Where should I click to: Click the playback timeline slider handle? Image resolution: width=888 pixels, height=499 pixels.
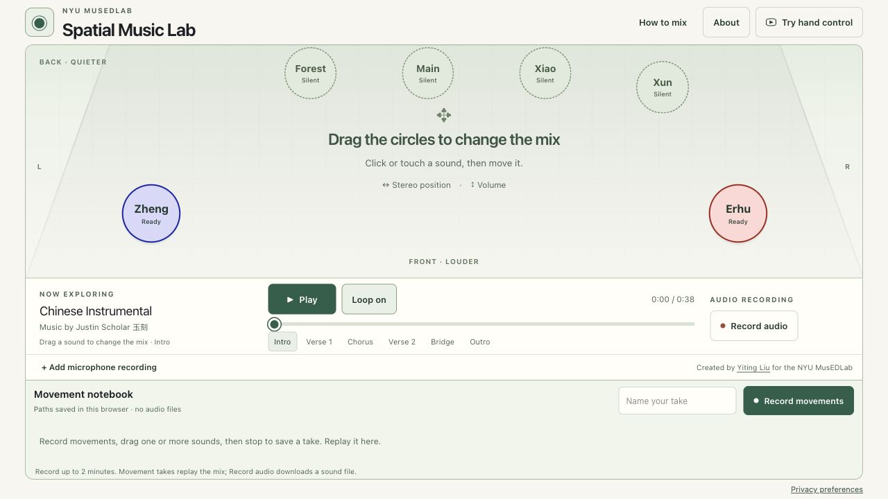point(275,324)
